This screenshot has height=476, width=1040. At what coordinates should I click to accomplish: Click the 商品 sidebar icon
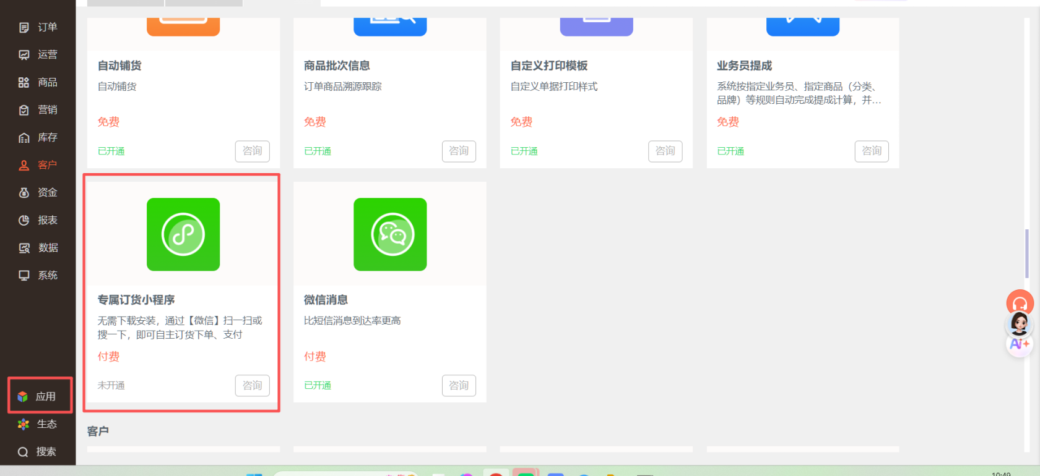(x=24, y=82)
